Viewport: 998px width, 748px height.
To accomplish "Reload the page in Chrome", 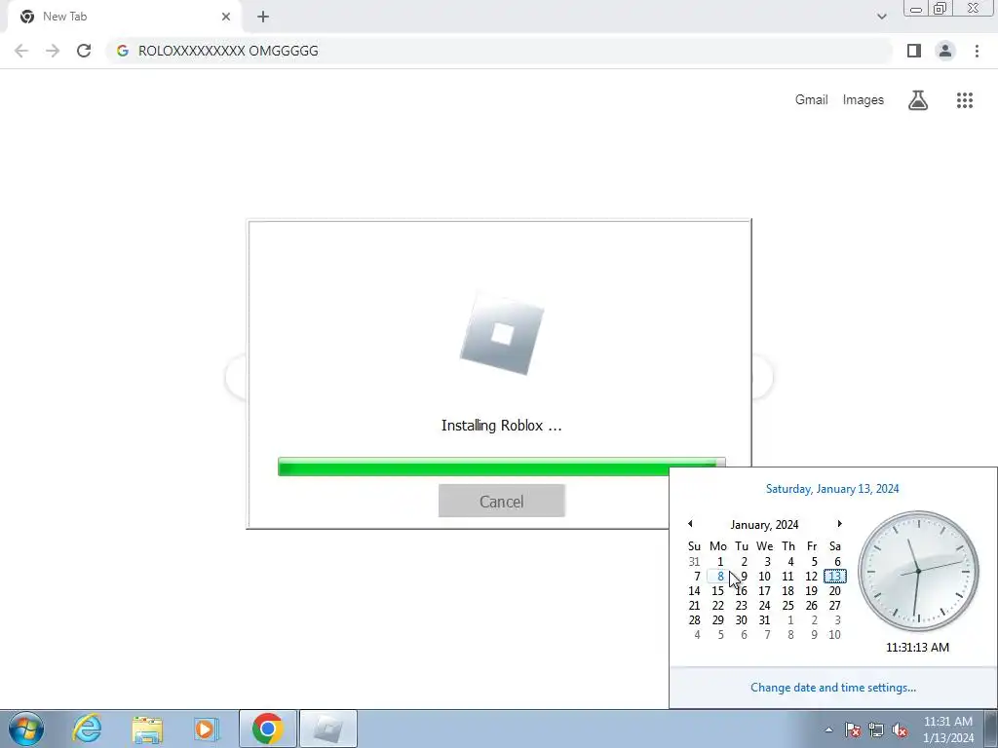I will click(84, 51).
